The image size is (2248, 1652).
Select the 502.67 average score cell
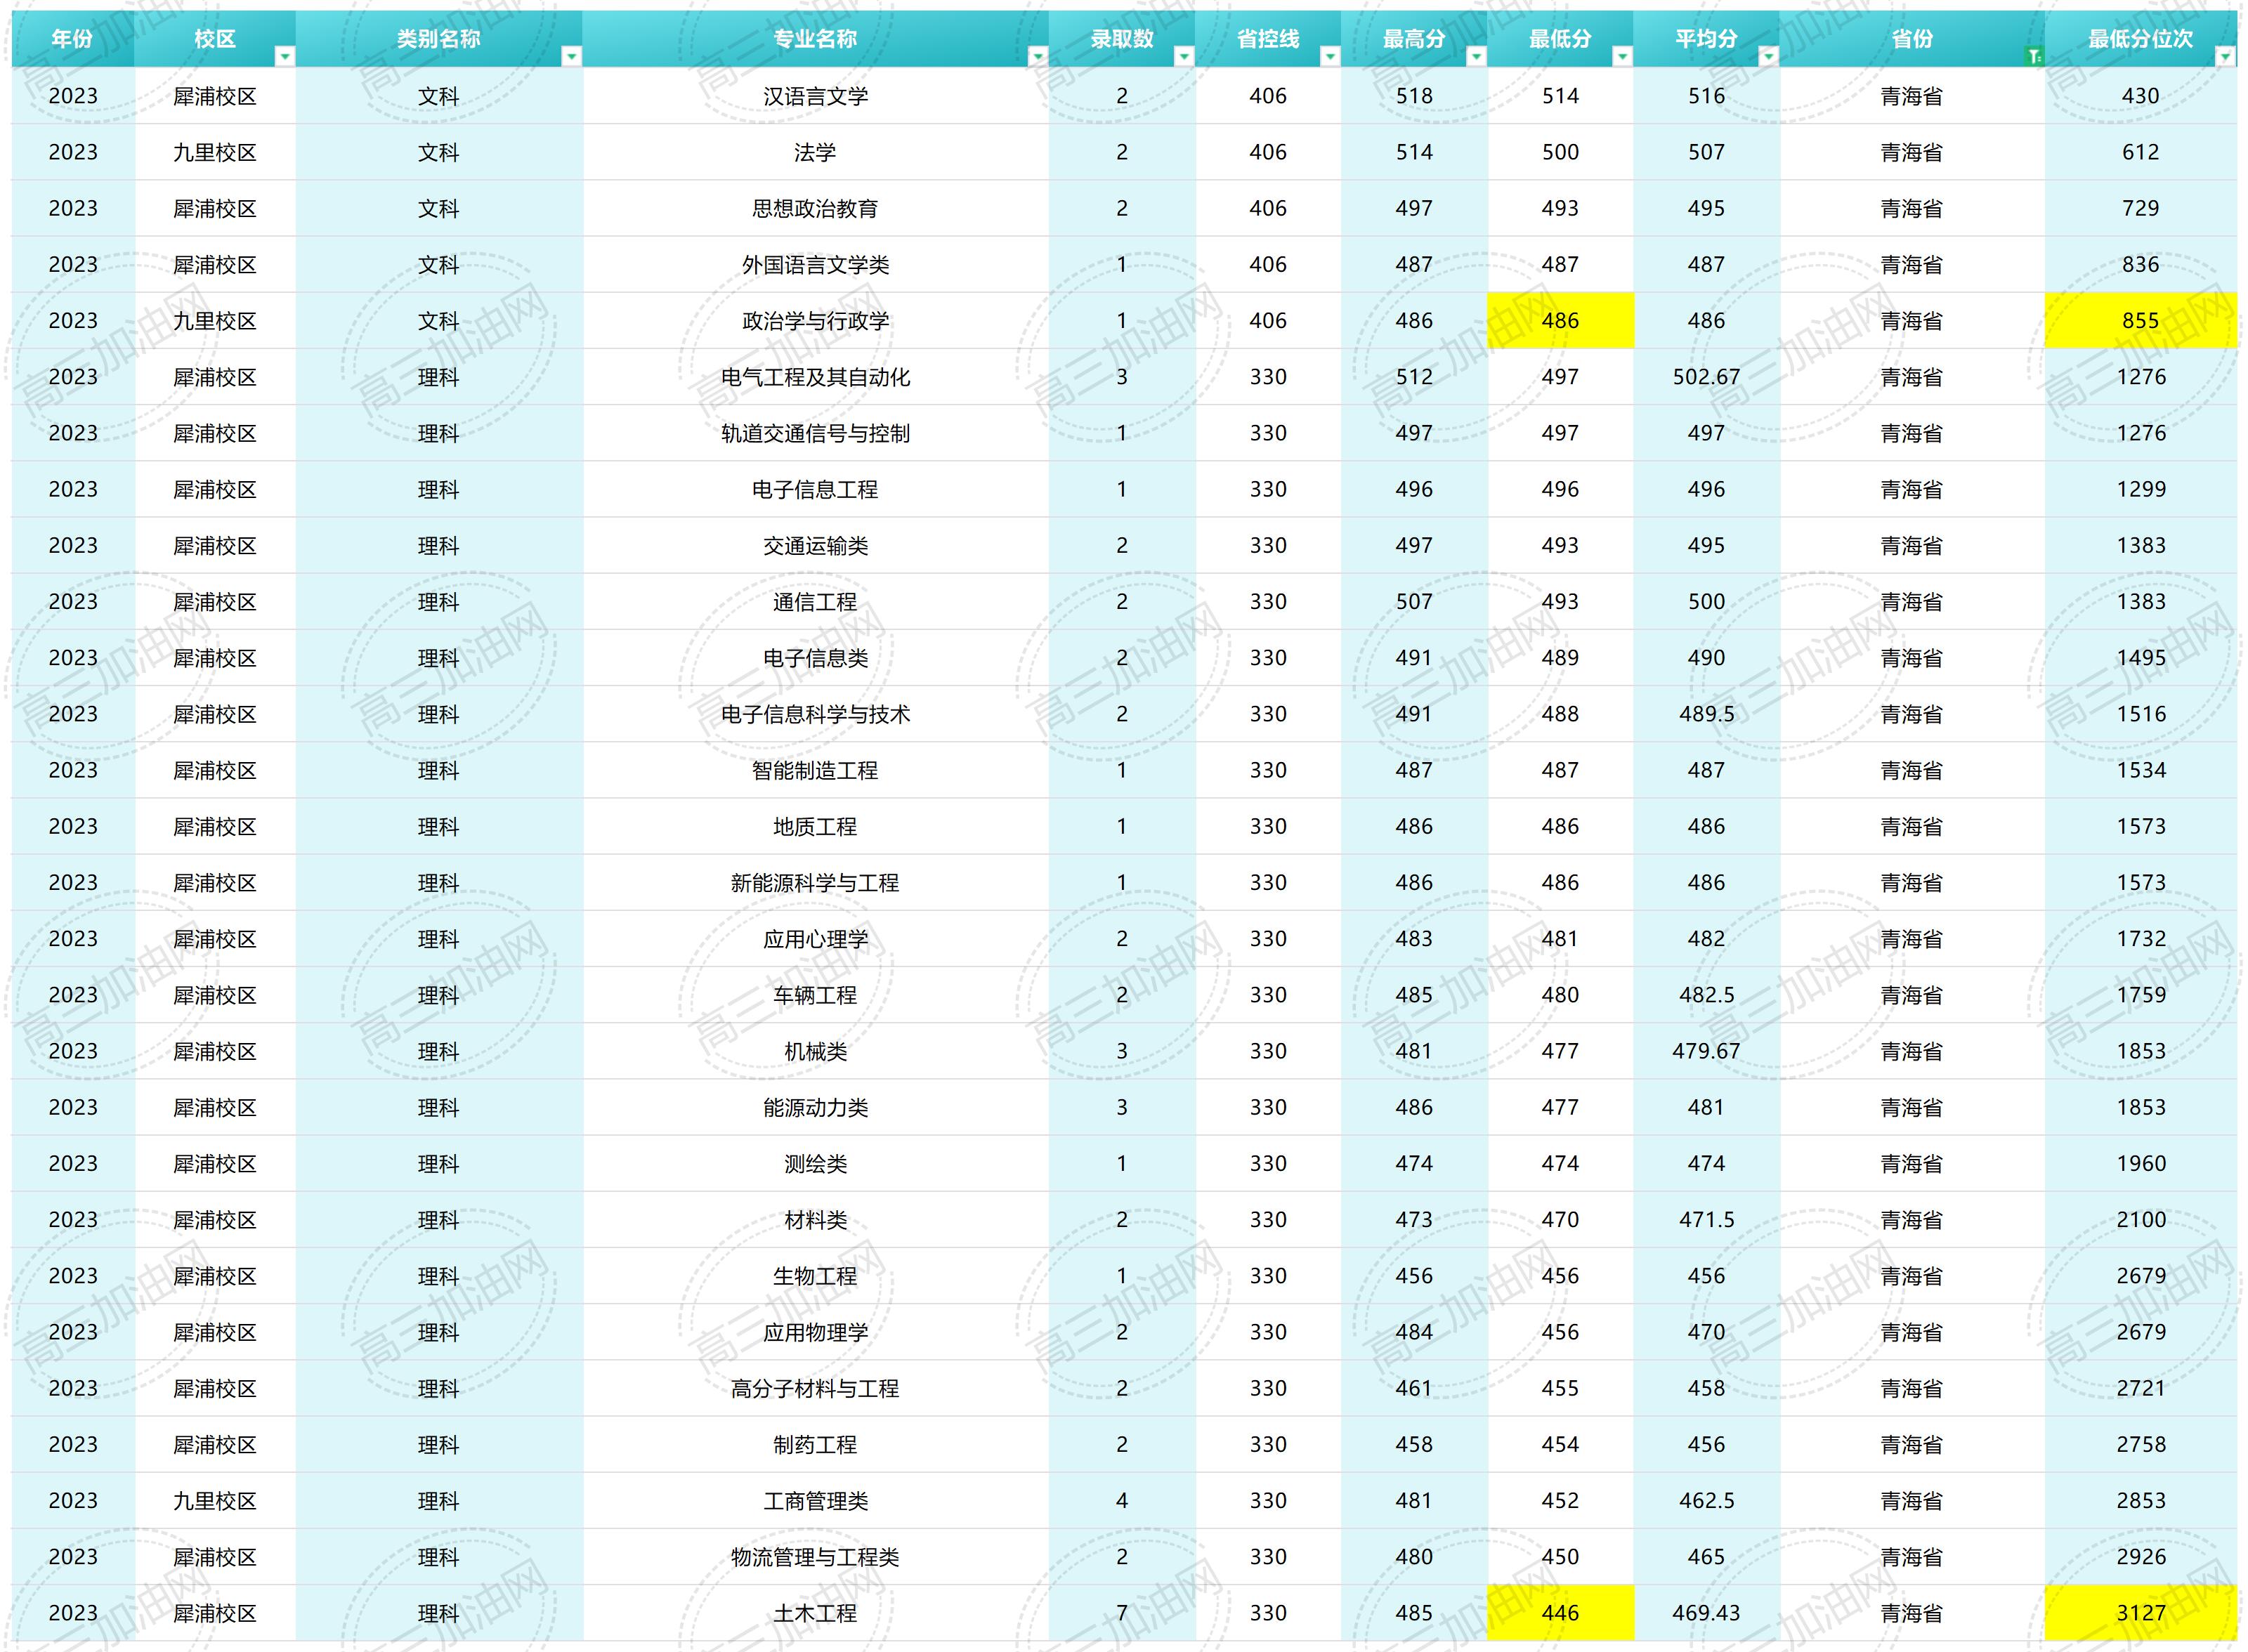1707,377
